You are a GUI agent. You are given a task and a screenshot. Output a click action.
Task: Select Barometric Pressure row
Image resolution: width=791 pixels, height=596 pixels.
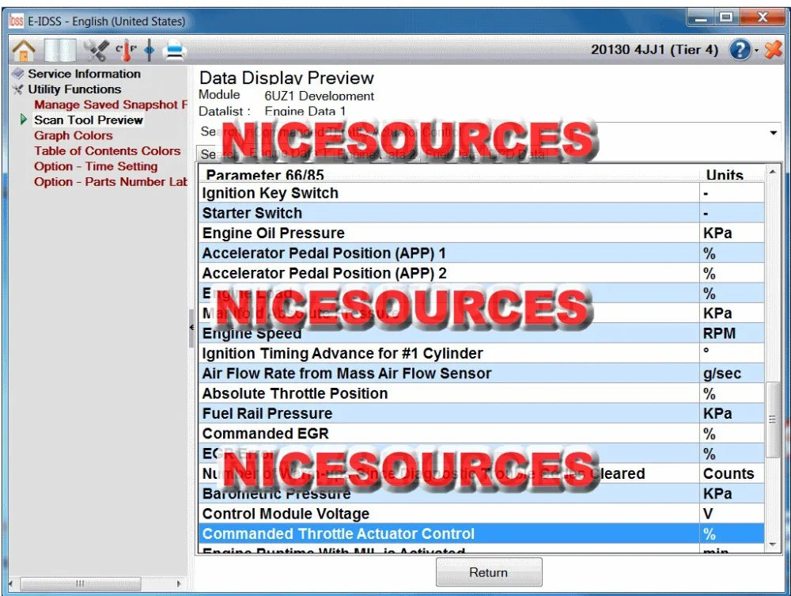[x=482, y=494]
